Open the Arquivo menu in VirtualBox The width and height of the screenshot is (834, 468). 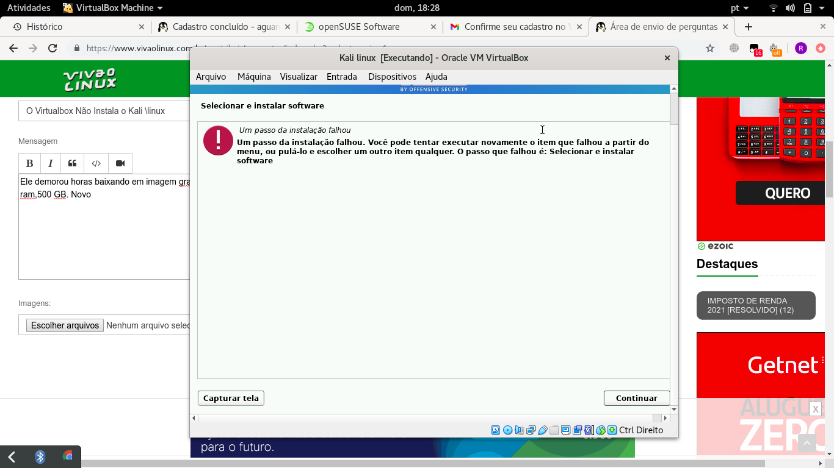coord(211,77)
